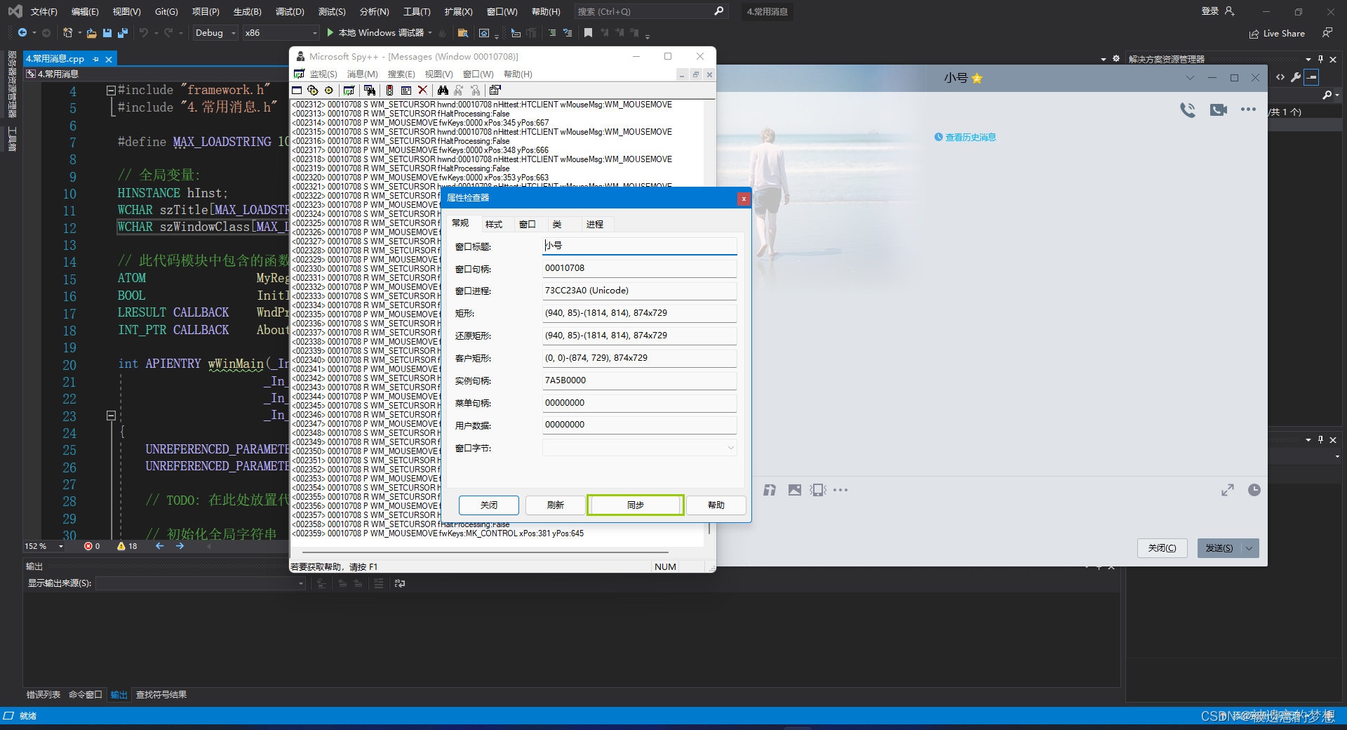
Task: Click the Spy++ Threads single gear icon
Action: tap(328, 91)
